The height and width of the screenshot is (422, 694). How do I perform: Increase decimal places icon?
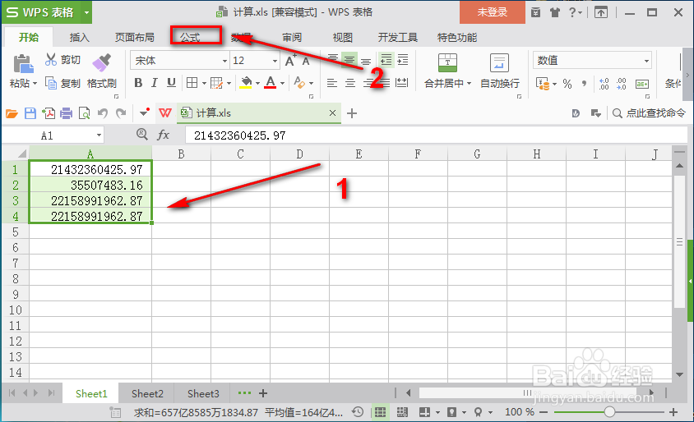click(604, 84)
